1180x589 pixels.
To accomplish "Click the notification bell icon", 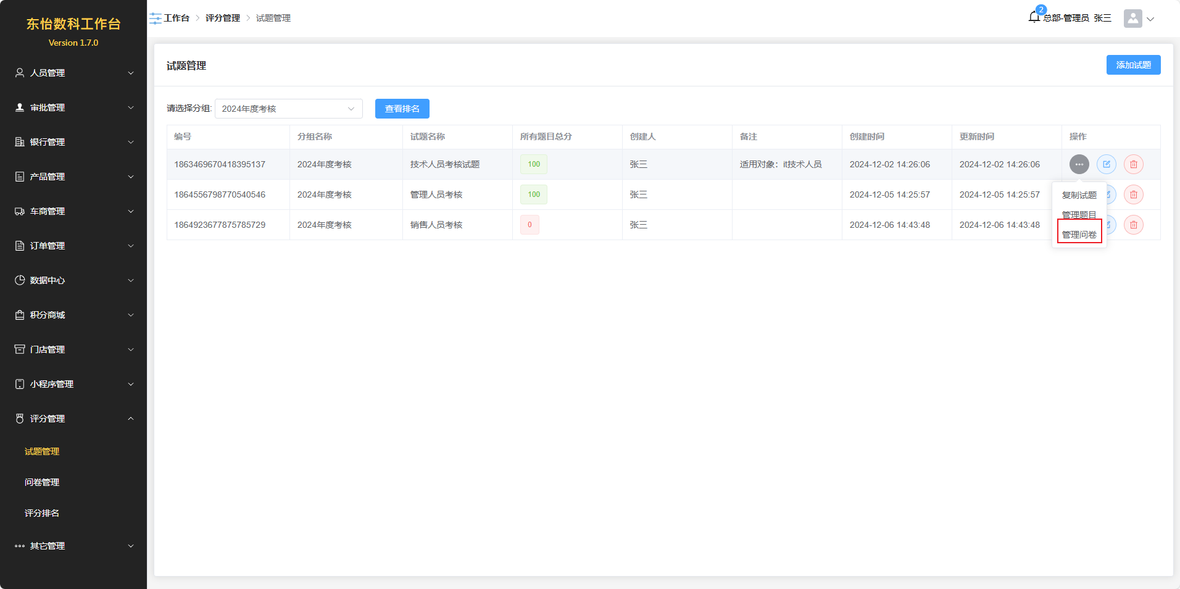I will pos(1034,17).
